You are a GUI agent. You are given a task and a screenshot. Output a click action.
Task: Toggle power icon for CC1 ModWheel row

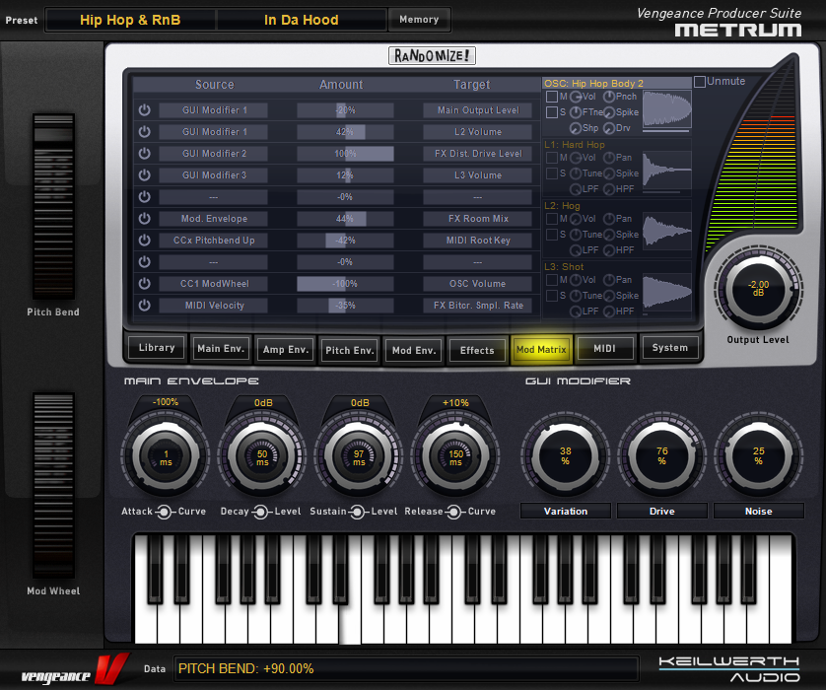point(144,284)
